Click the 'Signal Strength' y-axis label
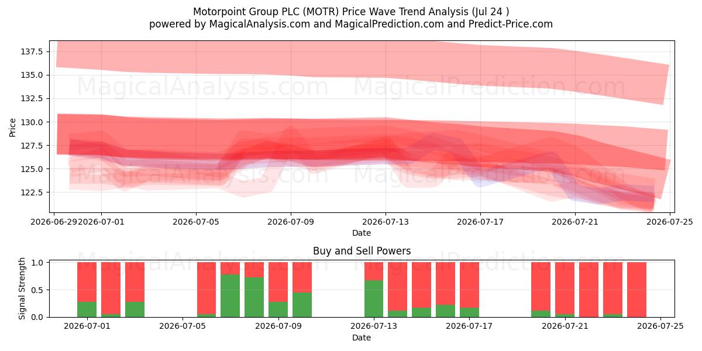702x351 pixels. pos(22,288)
